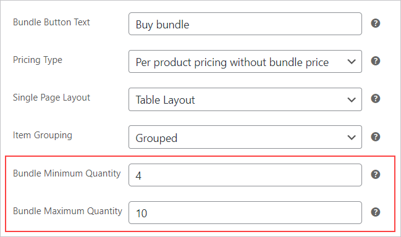Click the 'Pricing Type' label
The image size is (401, 237).
(38, 60)
